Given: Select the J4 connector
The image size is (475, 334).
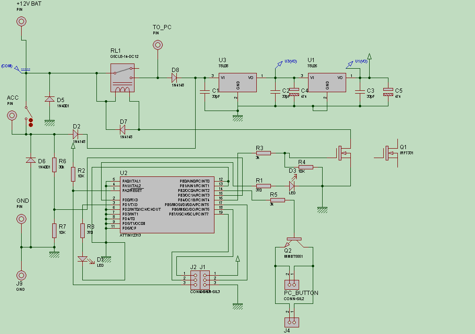Looking at the screenshot, I should [292, 322].
